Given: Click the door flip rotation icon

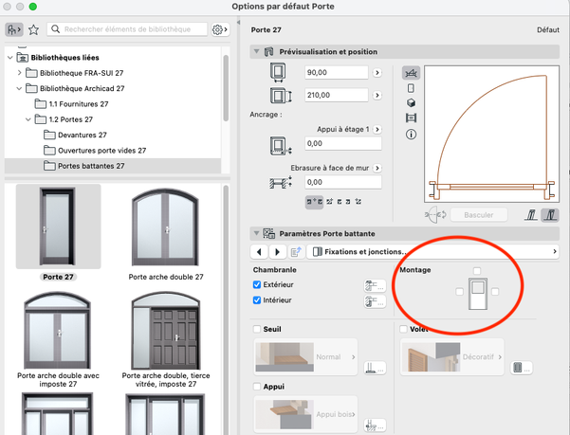Looking at the screenshot, I should pyautogui.click(x=435, y=214).
